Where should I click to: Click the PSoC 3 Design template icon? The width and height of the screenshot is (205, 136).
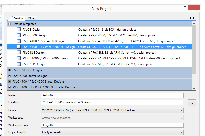tap(18, 30)
